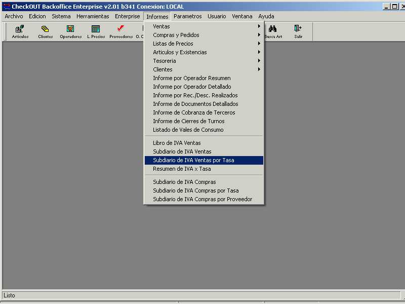Open the Usuario menu

point(217,16)
